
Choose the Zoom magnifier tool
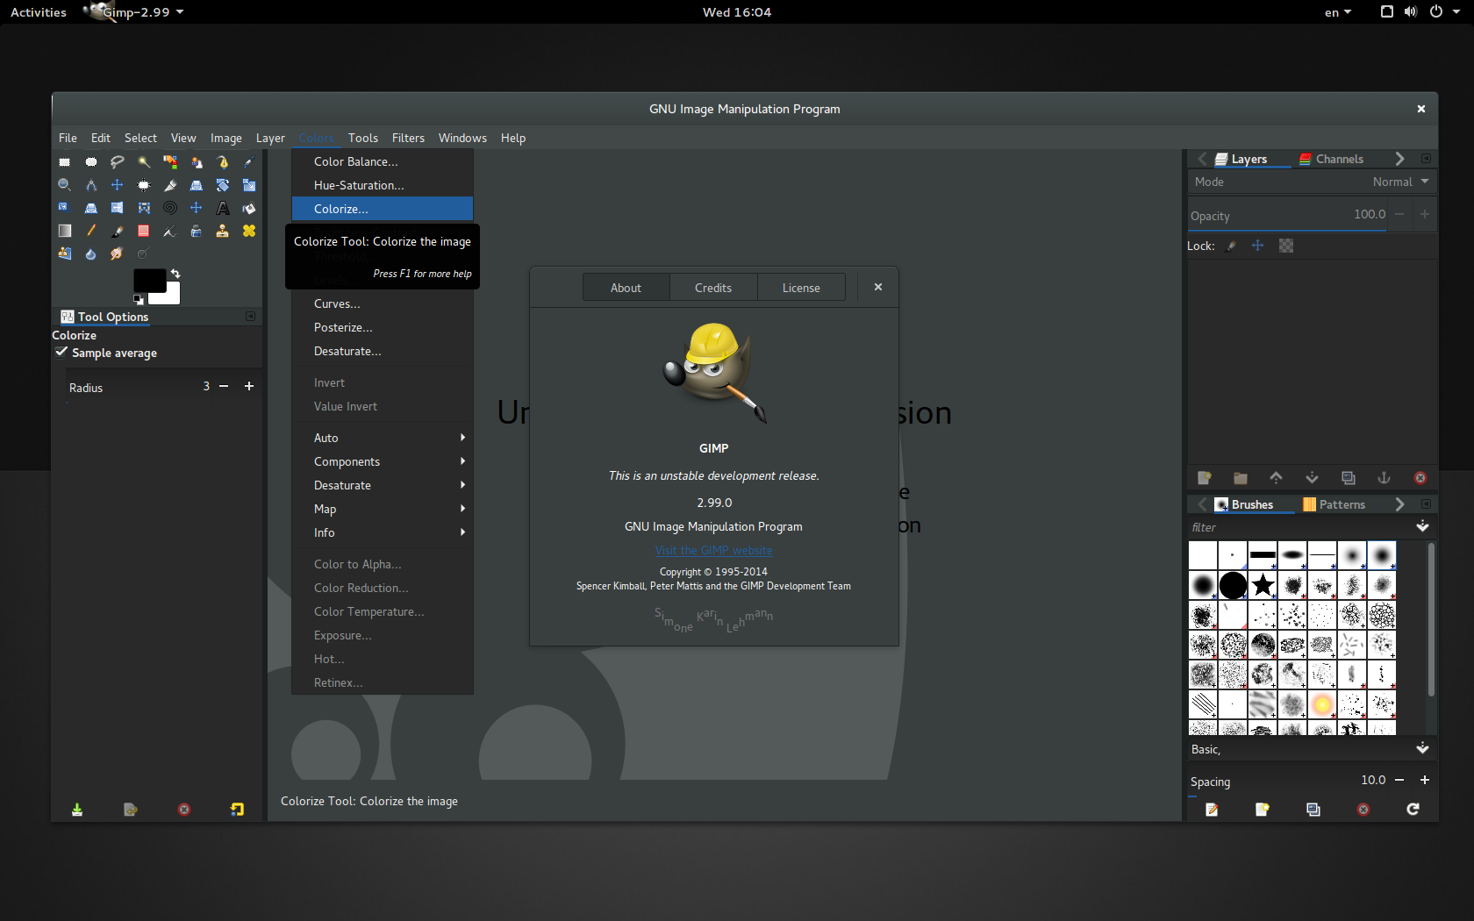click(x=64, y=185)
